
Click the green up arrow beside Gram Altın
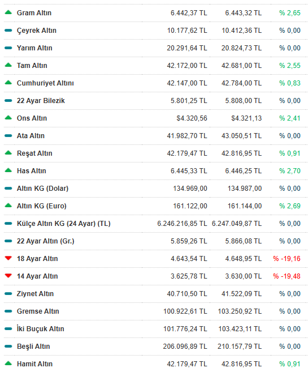pos(8,12)
